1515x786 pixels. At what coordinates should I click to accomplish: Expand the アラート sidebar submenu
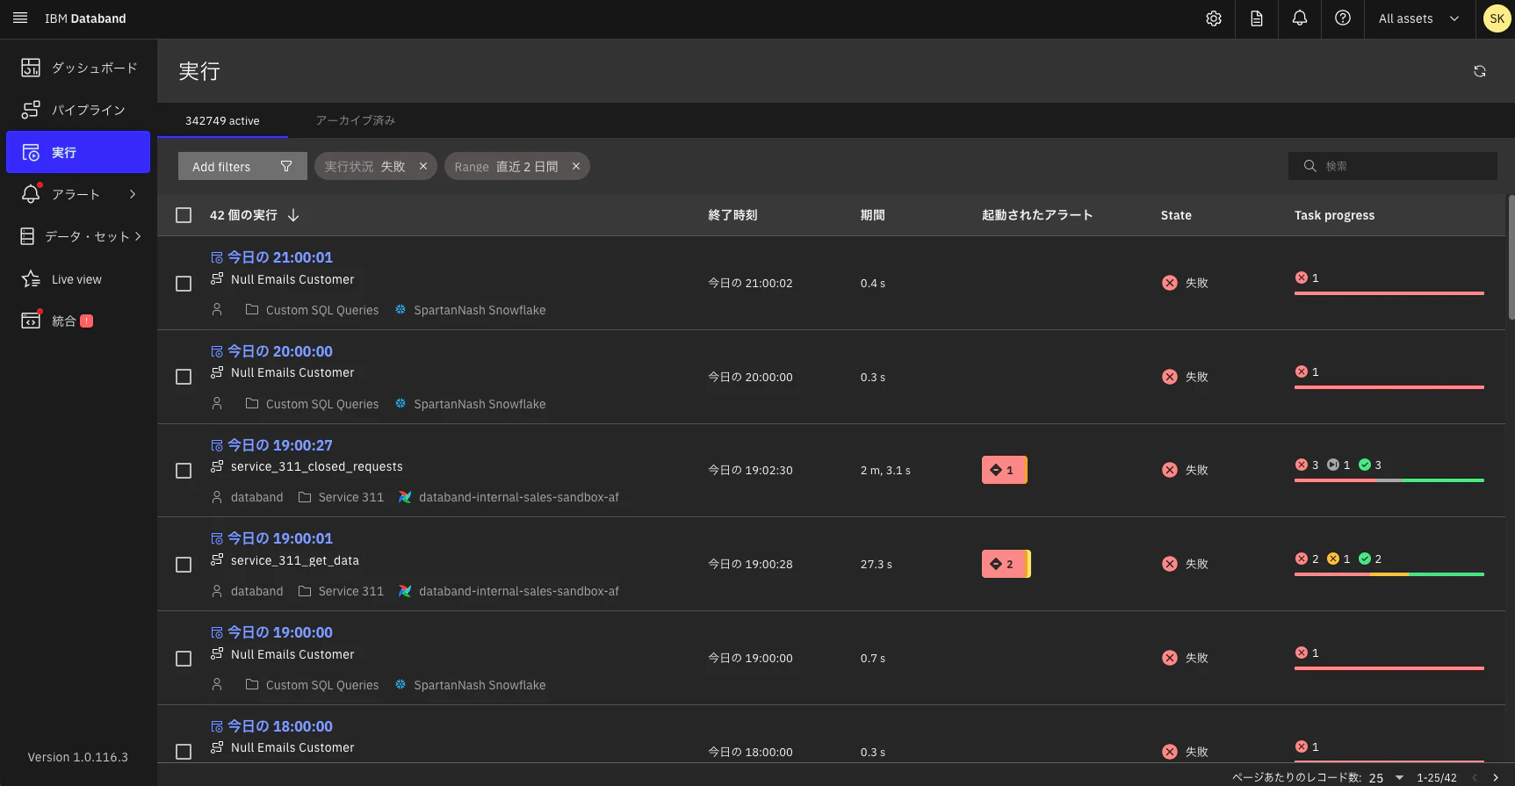click(133, 194)
